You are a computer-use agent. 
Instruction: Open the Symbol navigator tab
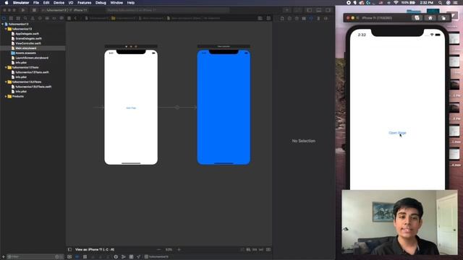click(x=18, y=18)
